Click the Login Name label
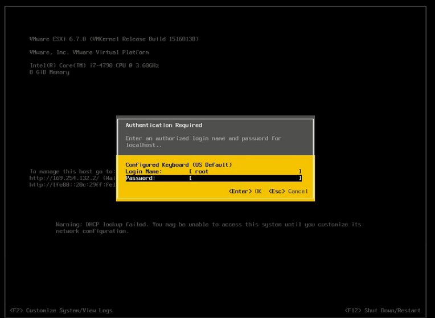The image size is (435, 318). (x=143, y=171)
